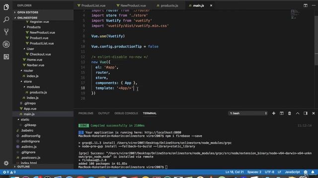The width and height of the screenshot is (318, 178).
Task: Open the .babelrc file
Action: click(x=27, y=131)
